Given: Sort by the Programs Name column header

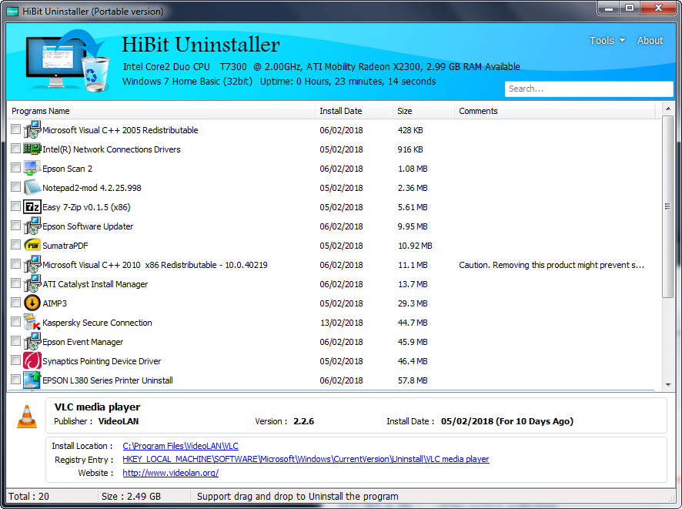Looking at the screenshot, I should (x=161, y=111).
